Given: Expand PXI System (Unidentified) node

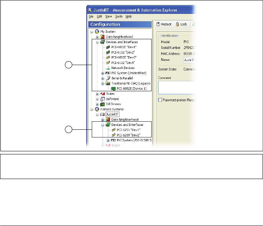Looking at the screenshot, I should click(103, 73).
